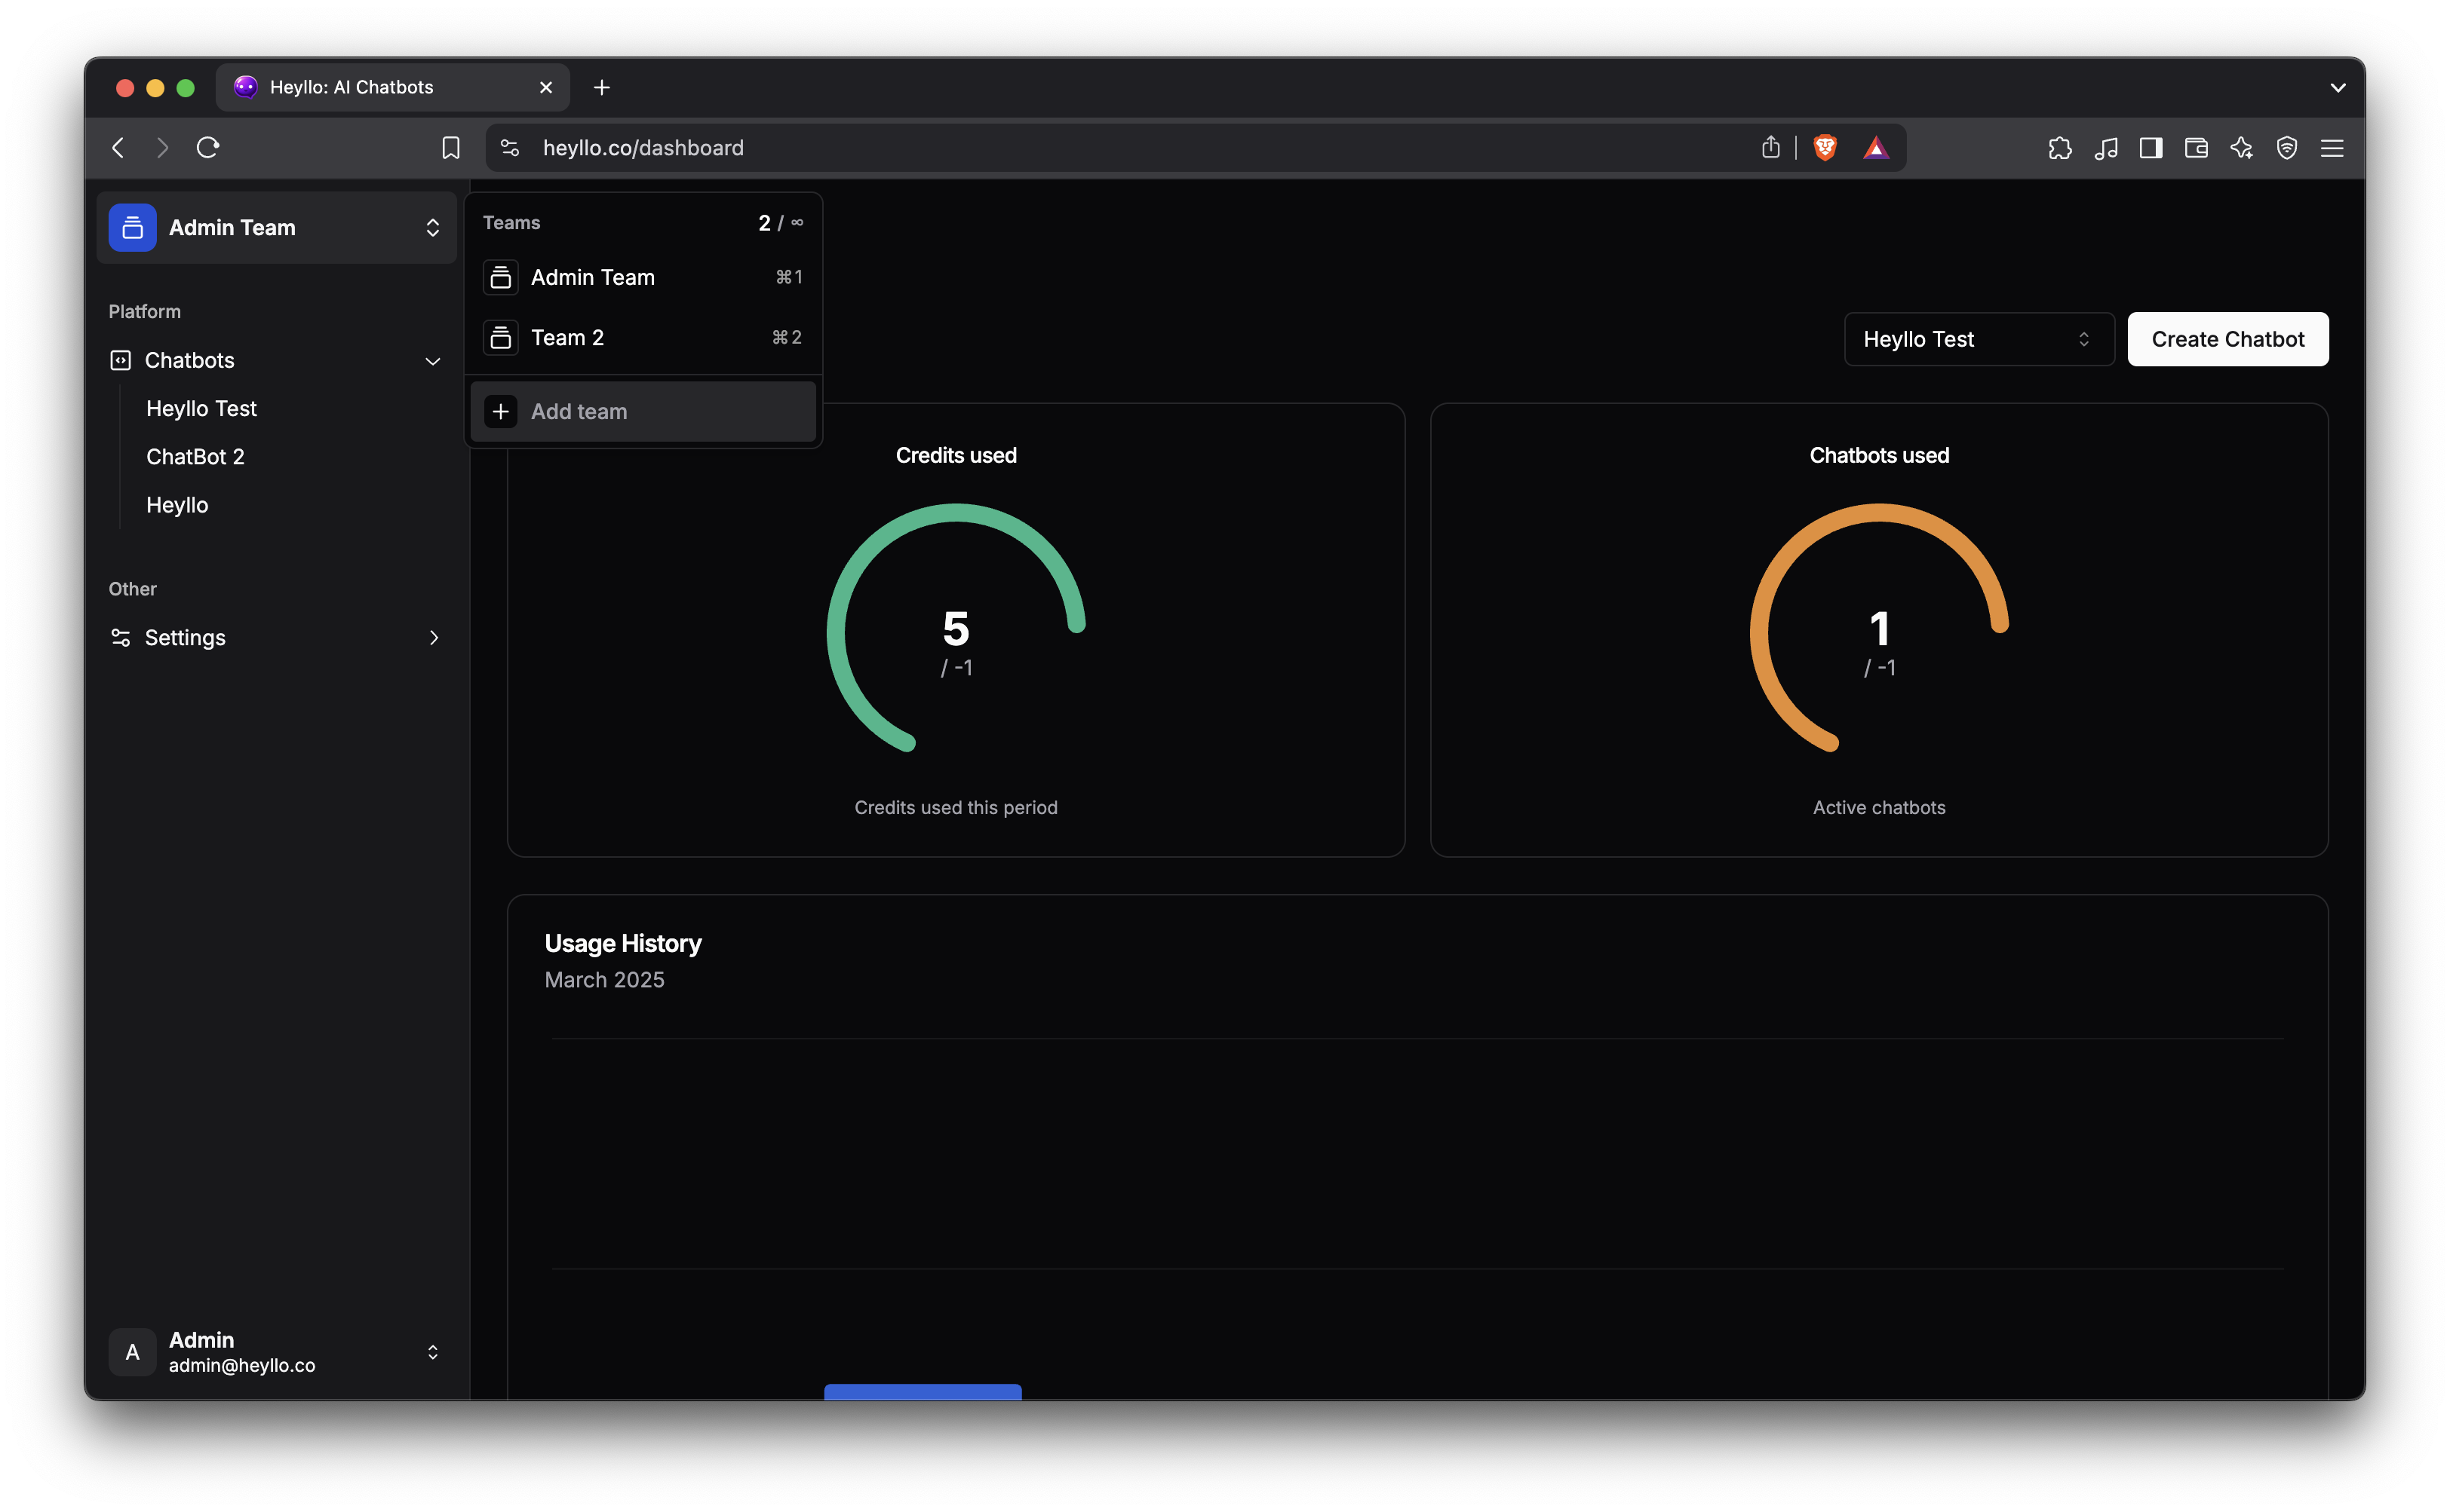Click the admin@heyllo.co email text
The height and width of the screenshot is (1512, 2450).
242,1366
